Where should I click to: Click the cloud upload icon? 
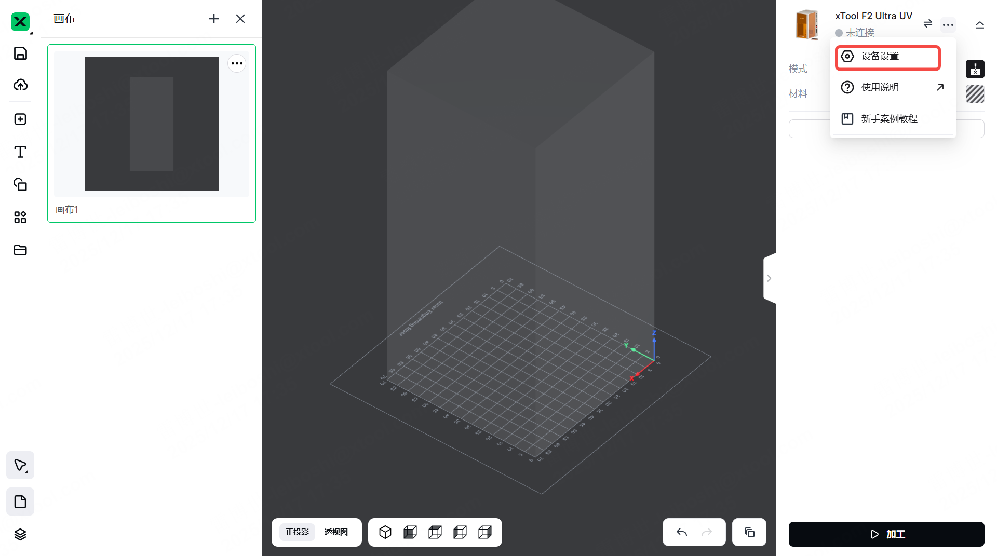20,85
